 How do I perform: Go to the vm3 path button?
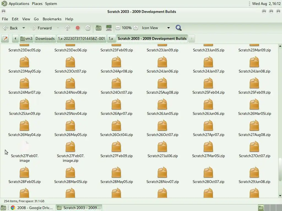tap(26, 38)
